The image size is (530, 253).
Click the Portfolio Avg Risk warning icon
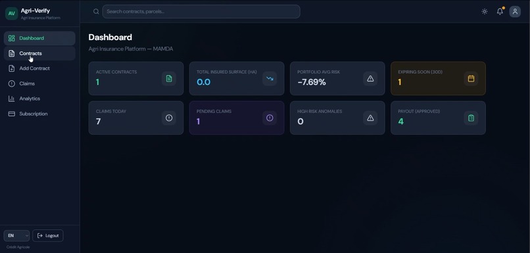[370, 78]
